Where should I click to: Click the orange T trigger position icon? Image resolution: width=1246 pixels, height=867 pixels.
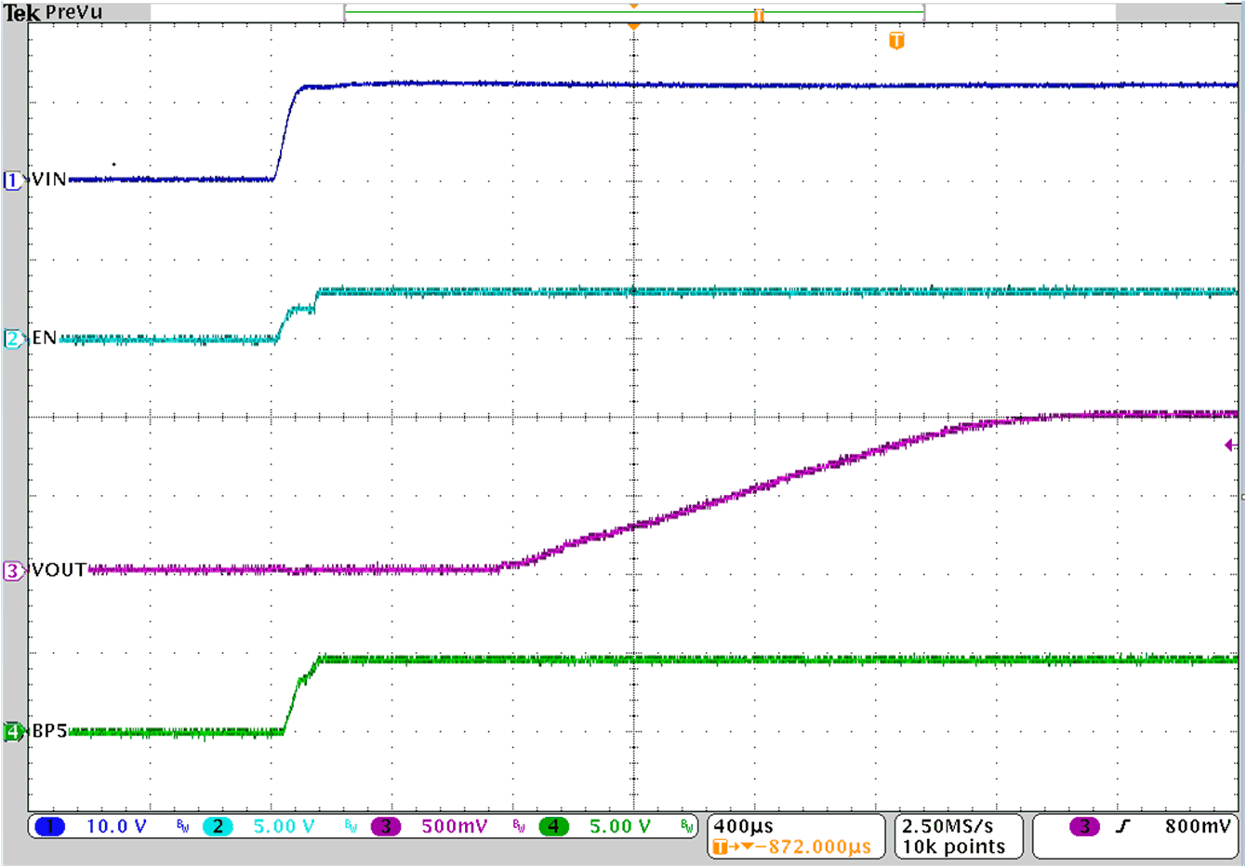pos(895,41)
